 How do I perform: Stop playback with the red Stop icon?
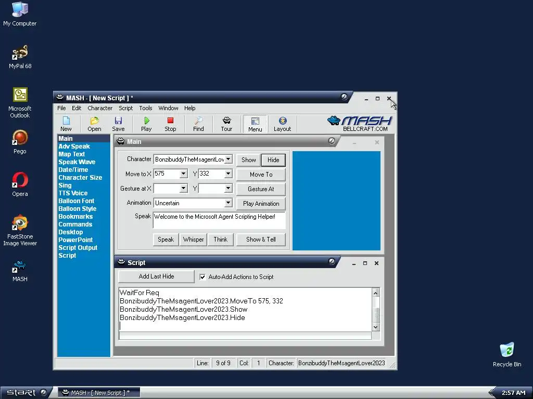(170, 124)
